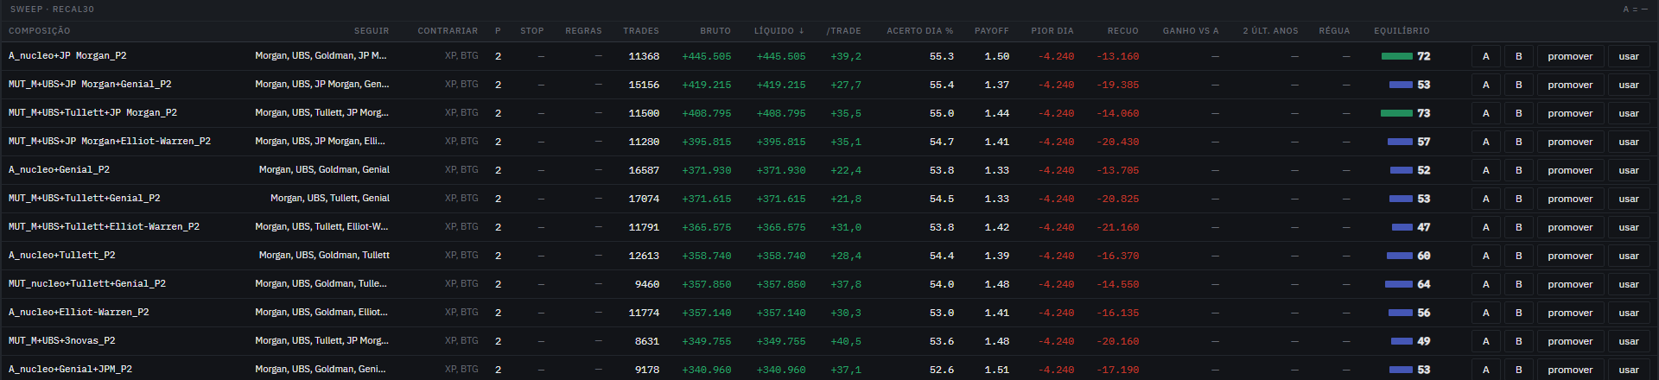Promote the A_nucleo+JP Morgan_P2 composition
The image size is (1659, 380).
click(x=1570, y=56)
